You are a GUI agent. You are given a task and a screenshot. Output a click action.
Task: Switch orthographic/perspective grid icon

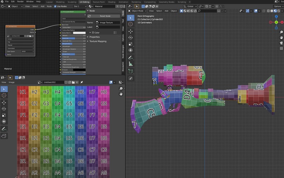click(281, 49)
